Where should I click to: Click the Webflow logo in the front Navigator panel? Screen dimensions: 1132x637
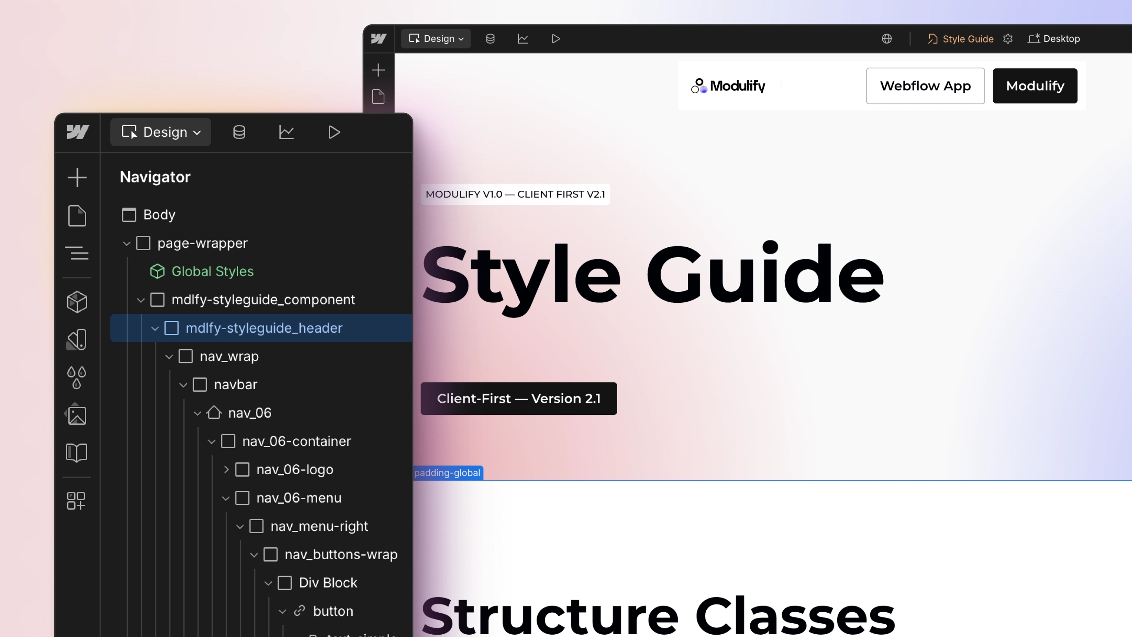pyautogui.click(x=78, y=132)
